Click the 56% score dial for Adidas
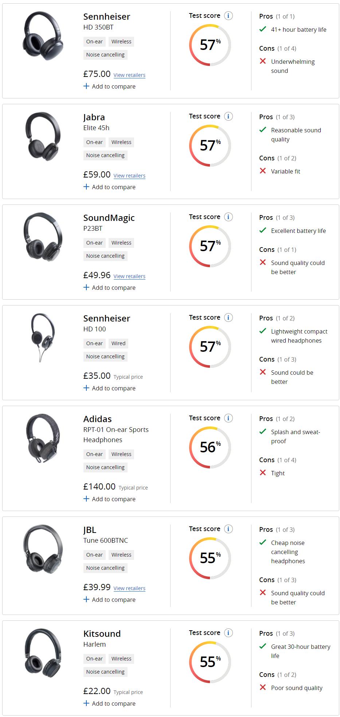Screen dimensions: 340x717 coord(210,447)
